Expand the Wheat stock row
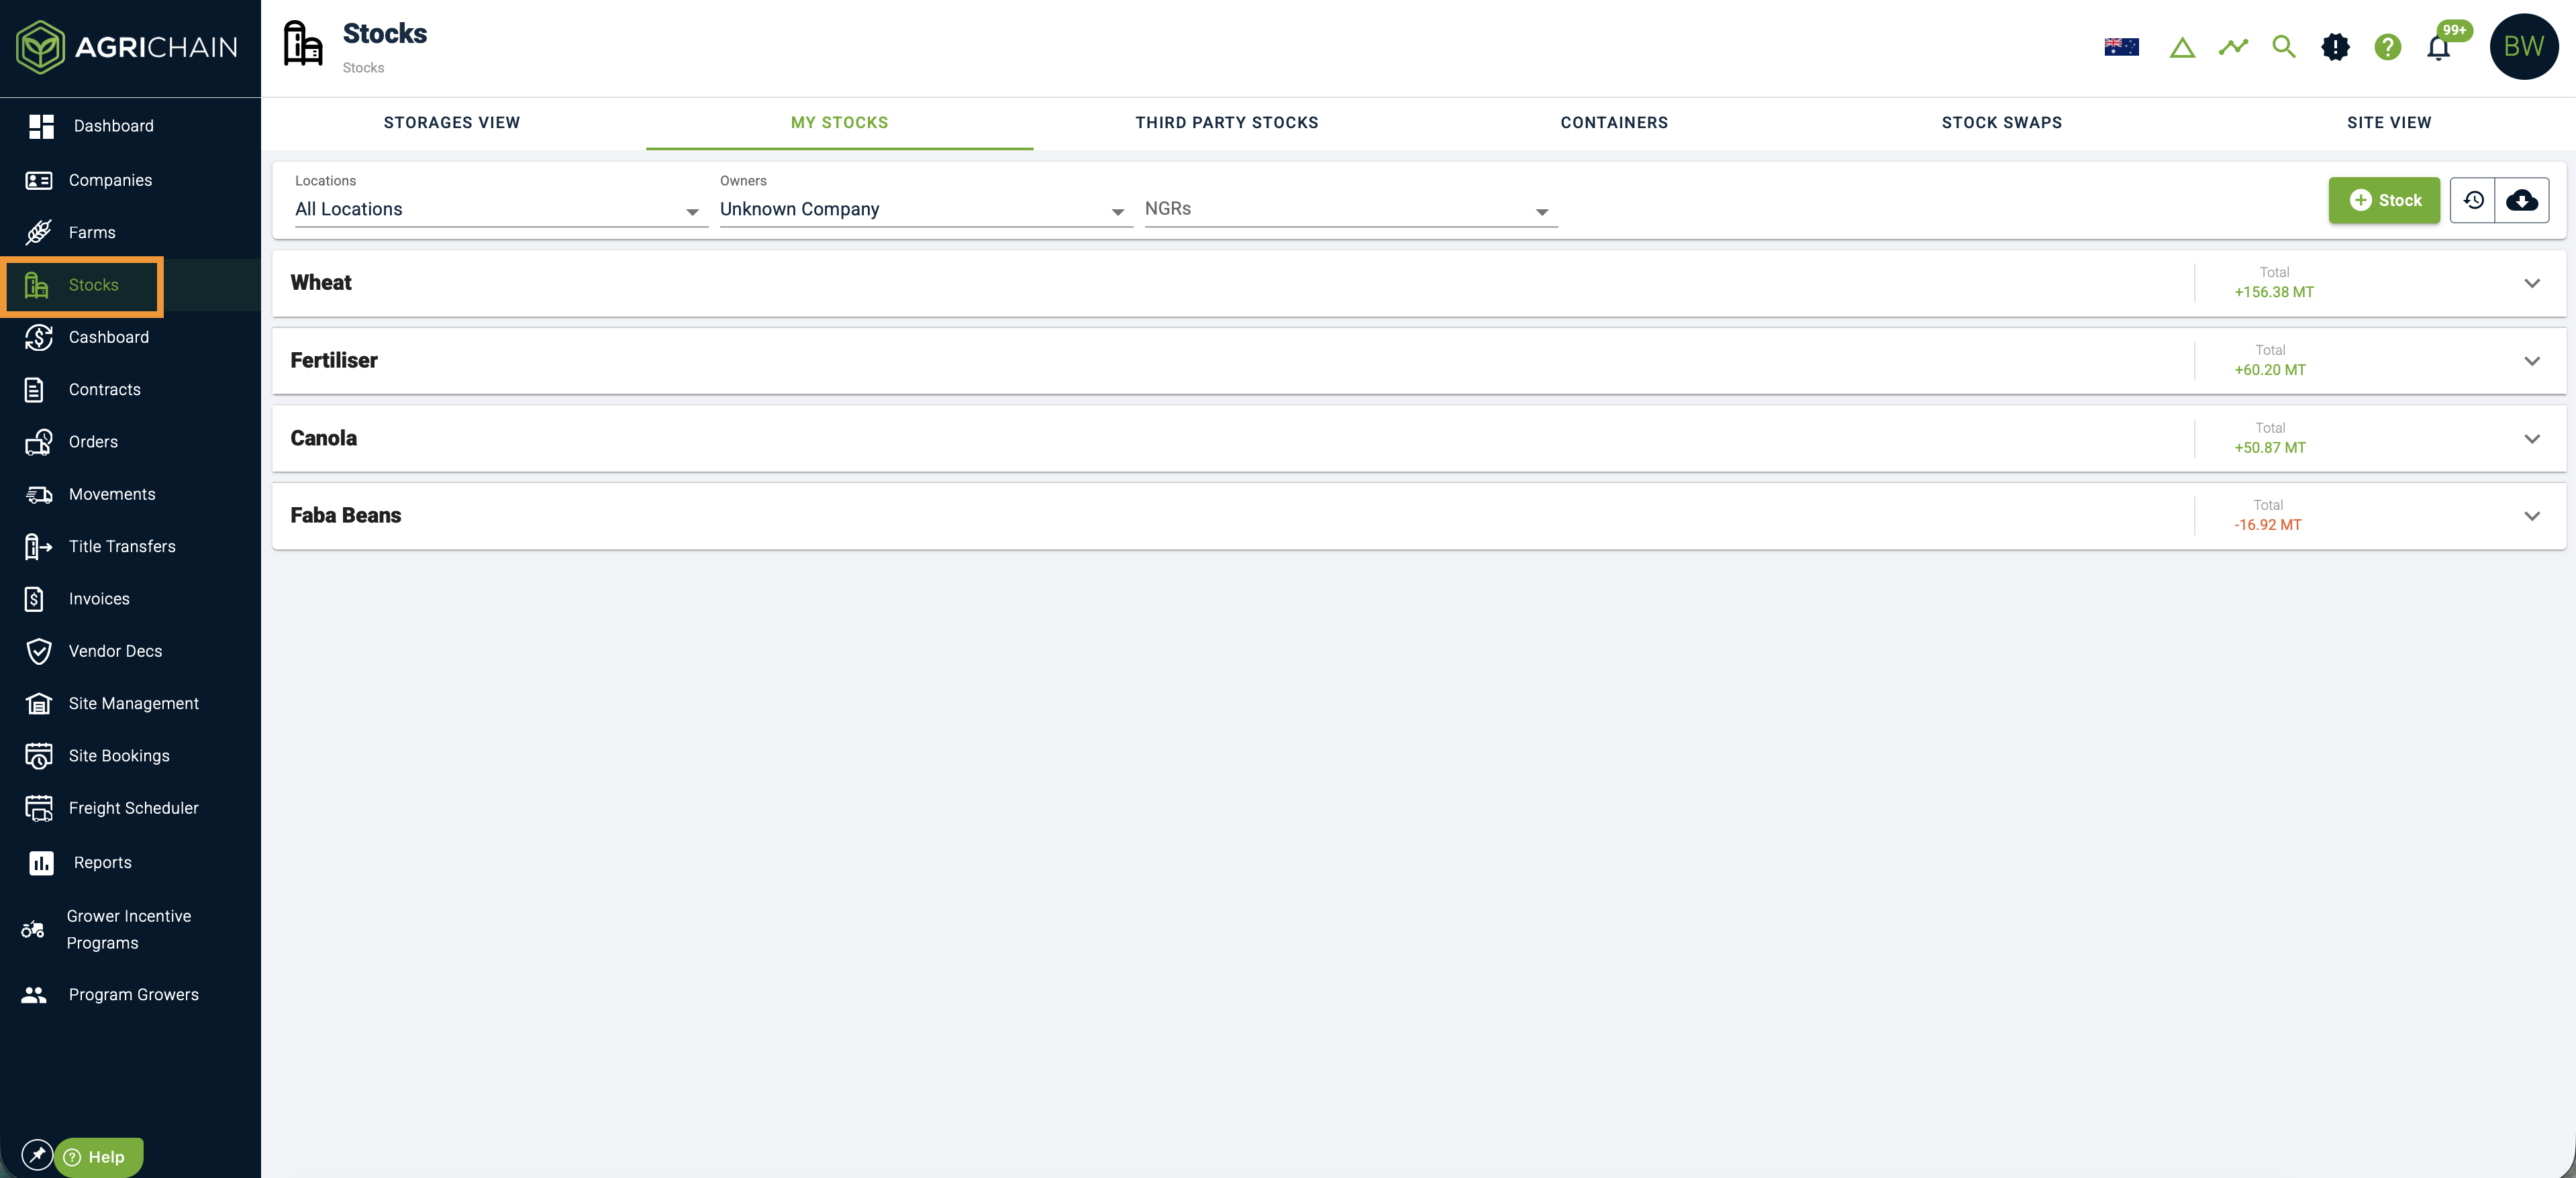 tap(2531, 284)
